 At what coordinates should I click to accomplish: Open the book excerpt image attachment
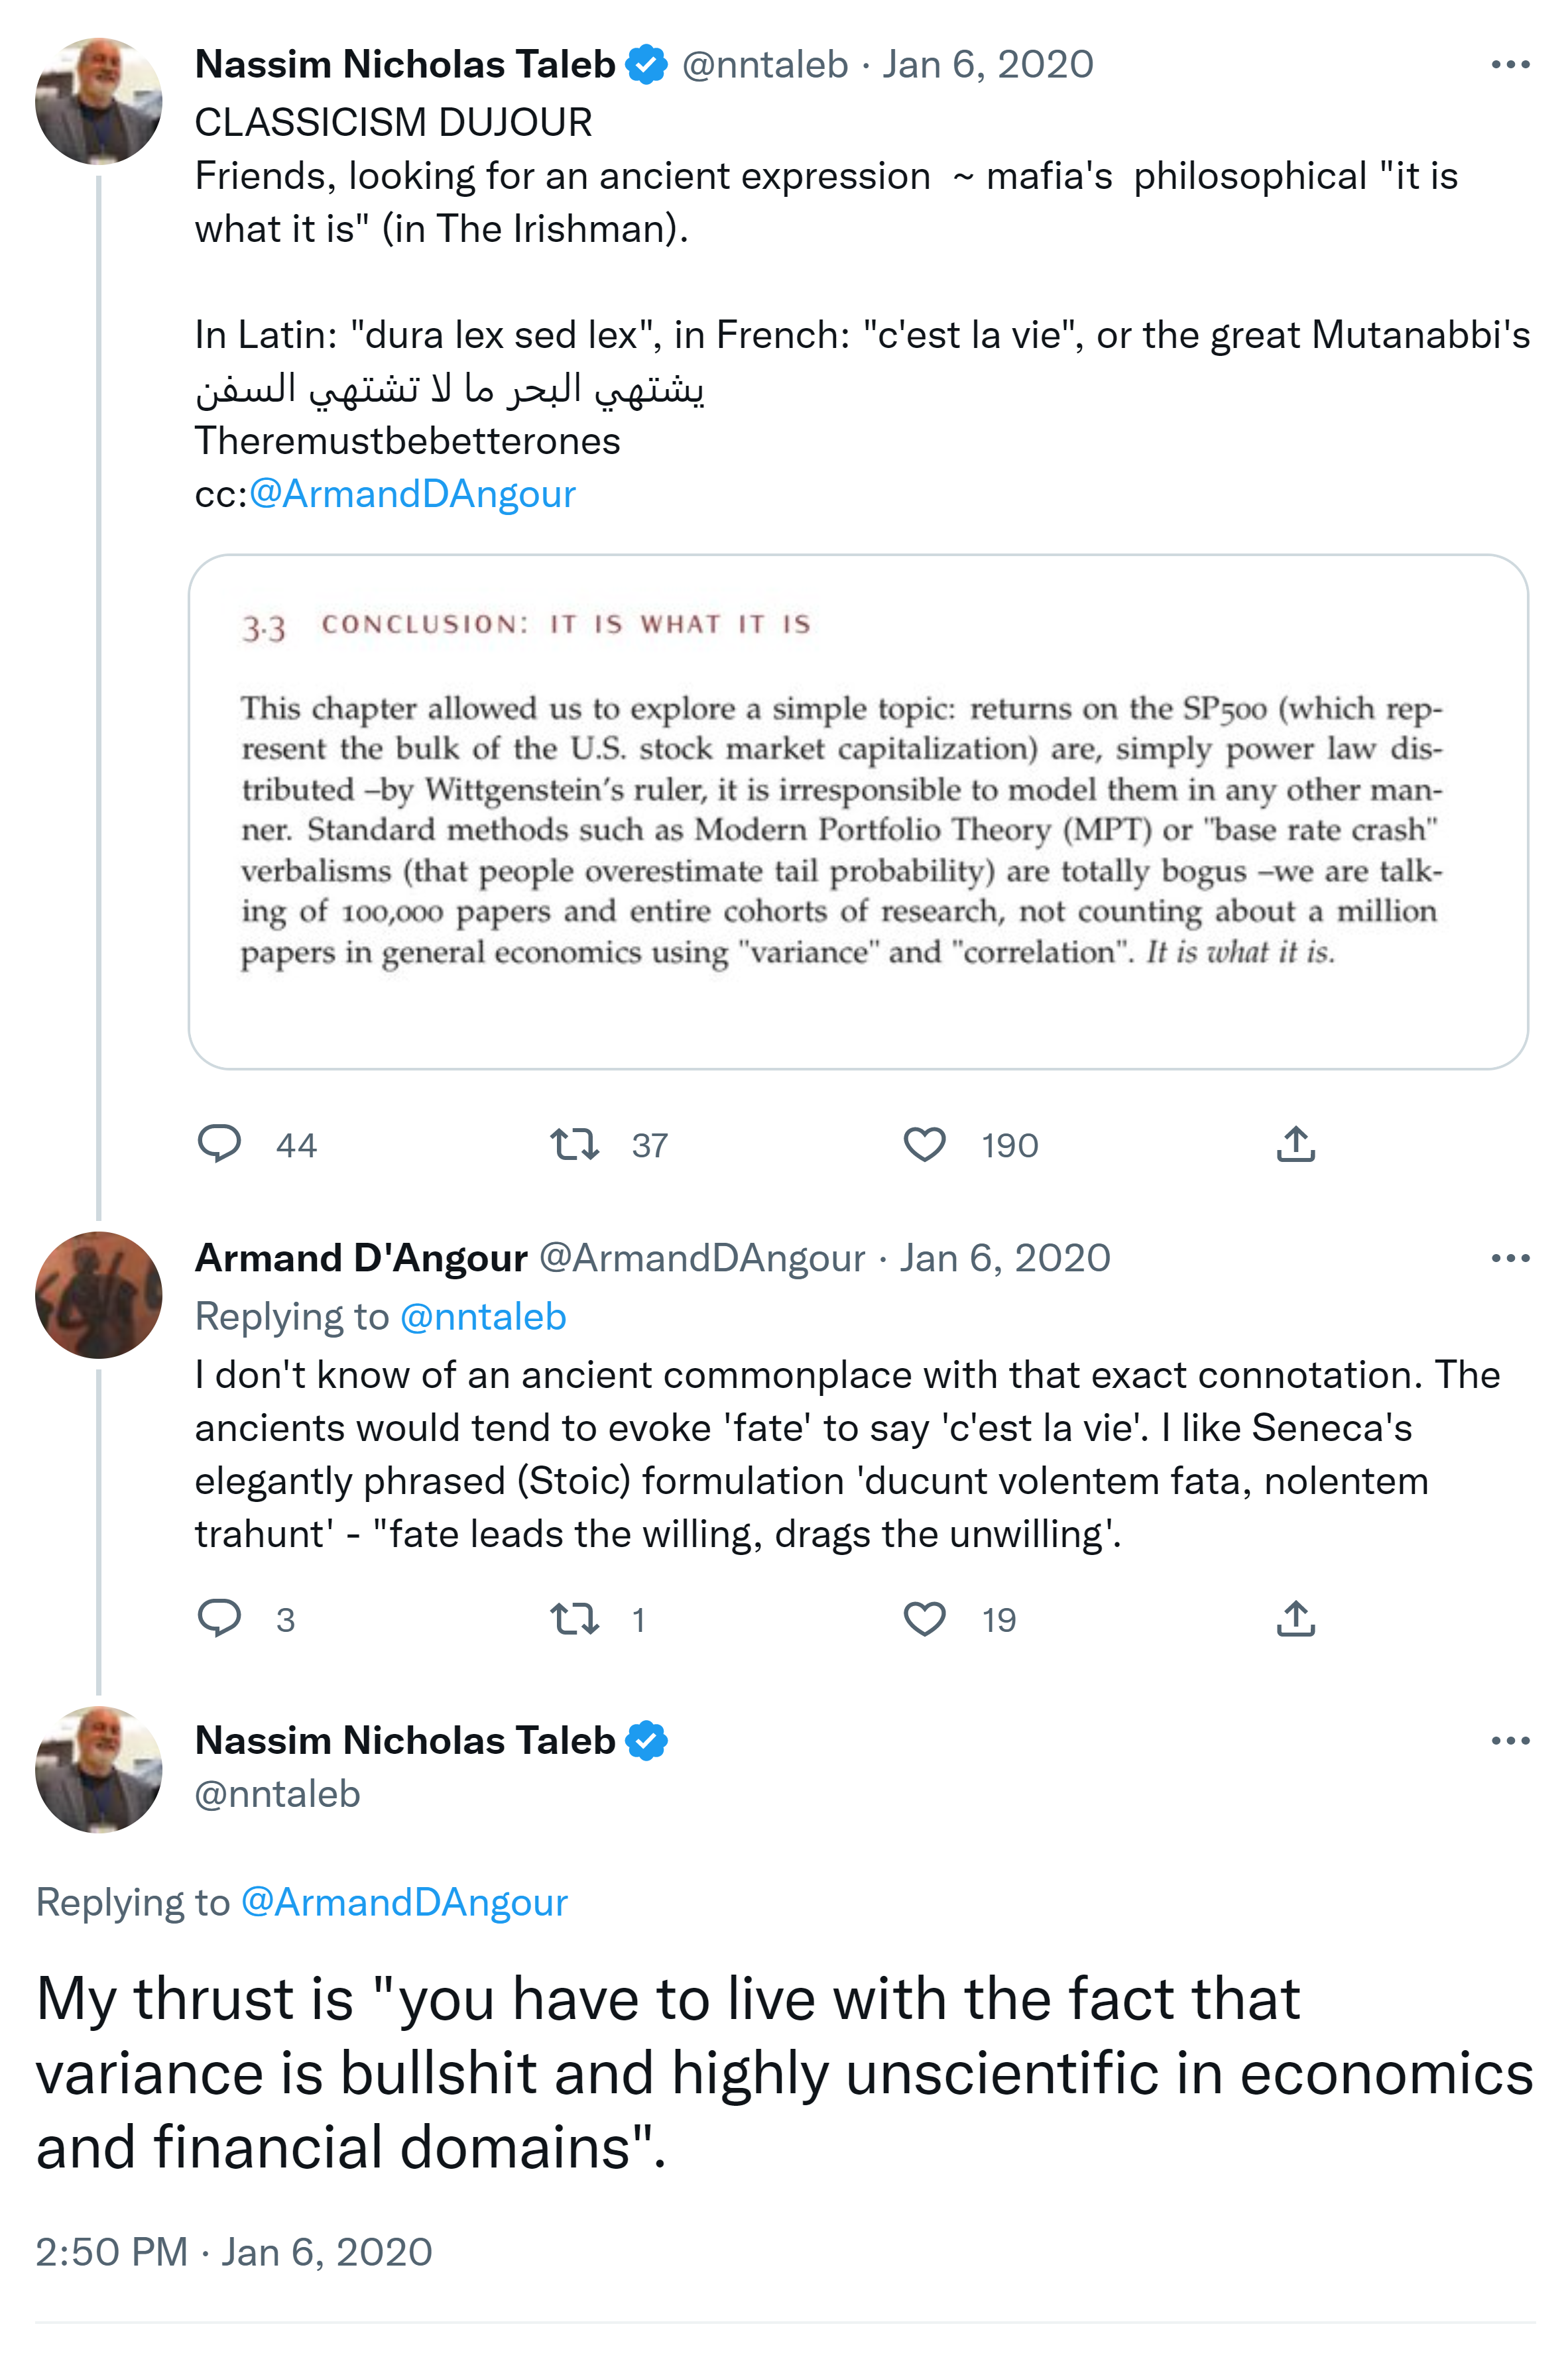tap(857, 812)
